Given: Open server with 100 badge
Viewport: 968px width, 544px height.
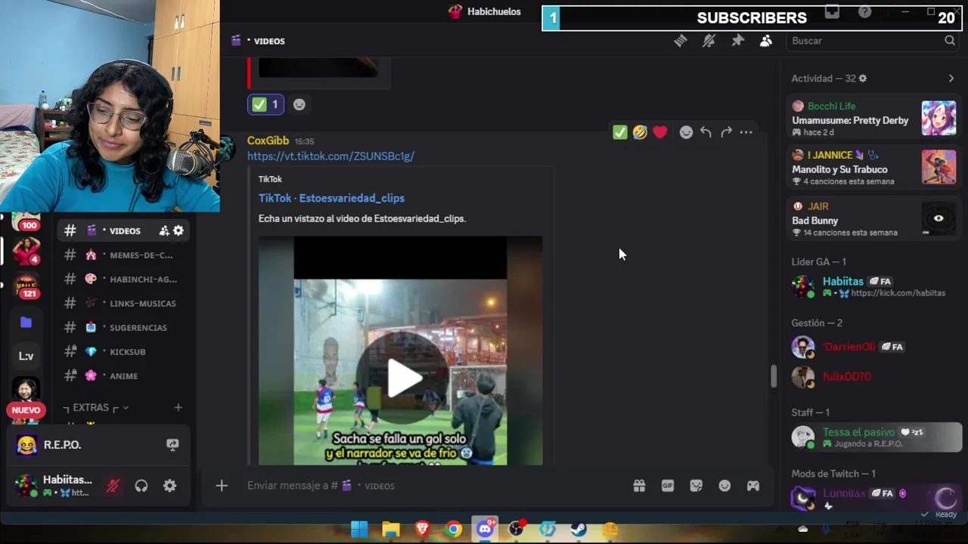Looking at the screenshot, I should click(26, 222).
